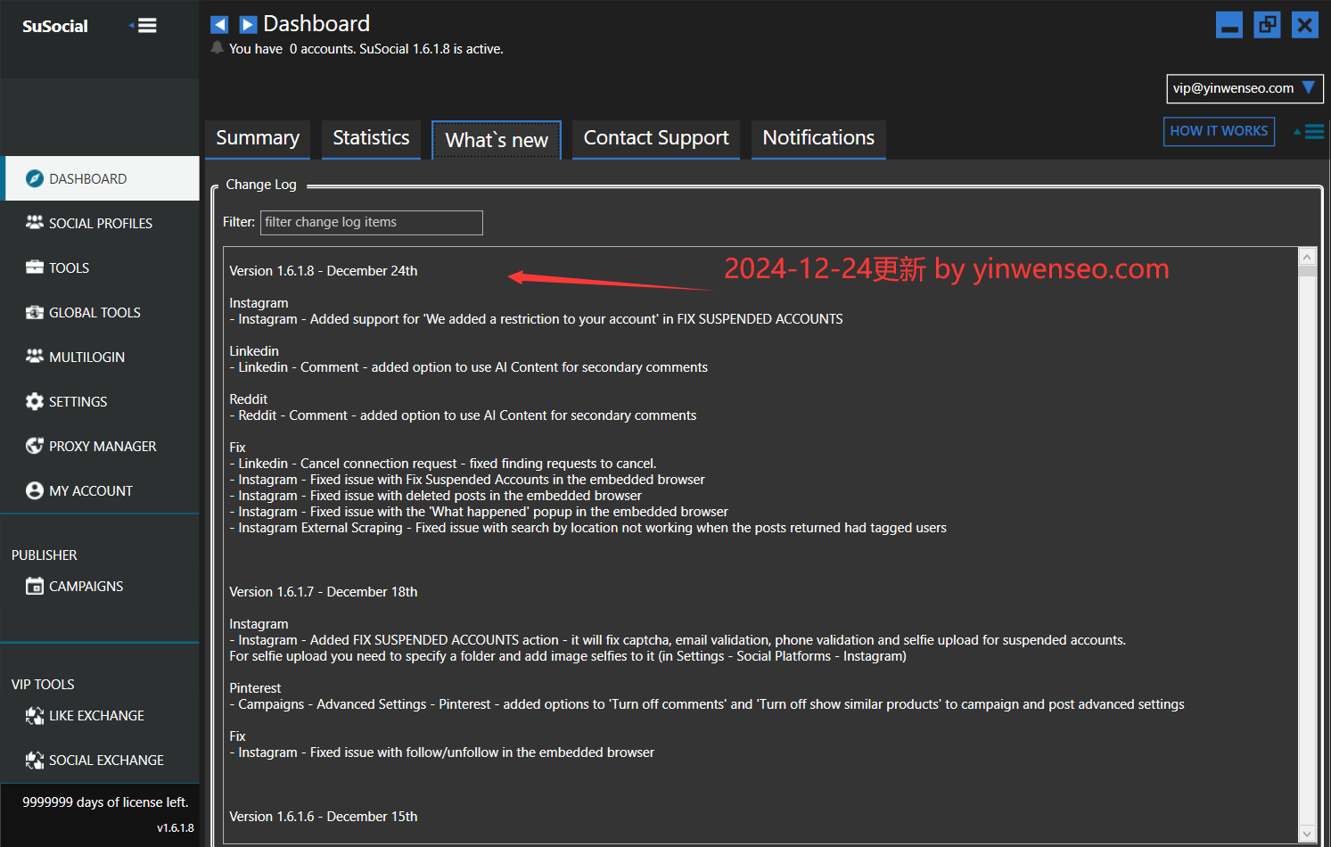
Task: Open the Tools section
Action: 100,267
